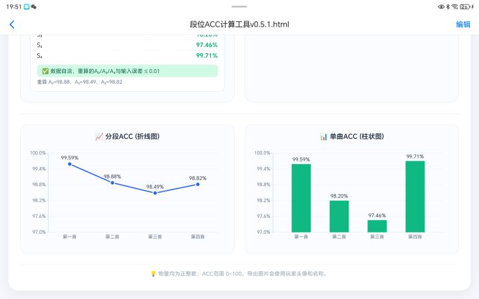Screen dimensions: 479x299
Task: Tap the 第二首 axis label in bar chart
Action: point(339,237)
